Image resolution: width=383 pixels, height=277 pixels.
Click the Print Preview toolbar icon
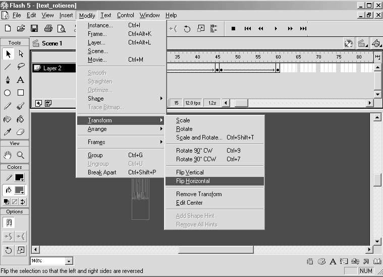[x=61, y=29]
